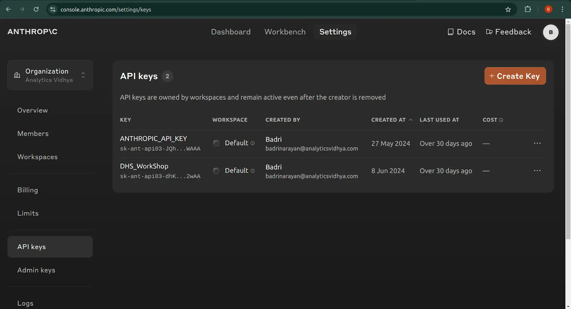The width and height of the screenshot is (571, 309).
Task: View site information icon in address bar
Action: tap(53, 10)
